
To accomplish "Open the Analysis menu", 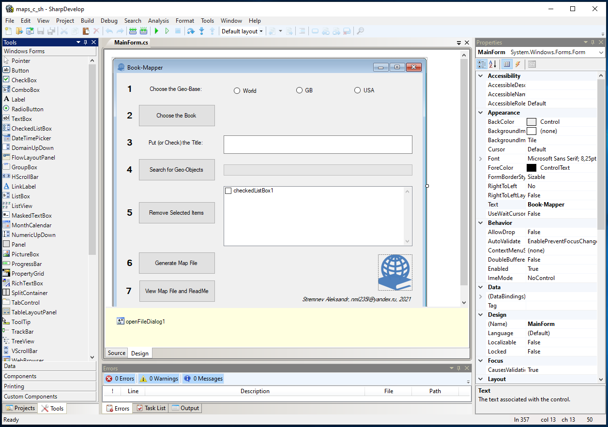I will (158, 21).
